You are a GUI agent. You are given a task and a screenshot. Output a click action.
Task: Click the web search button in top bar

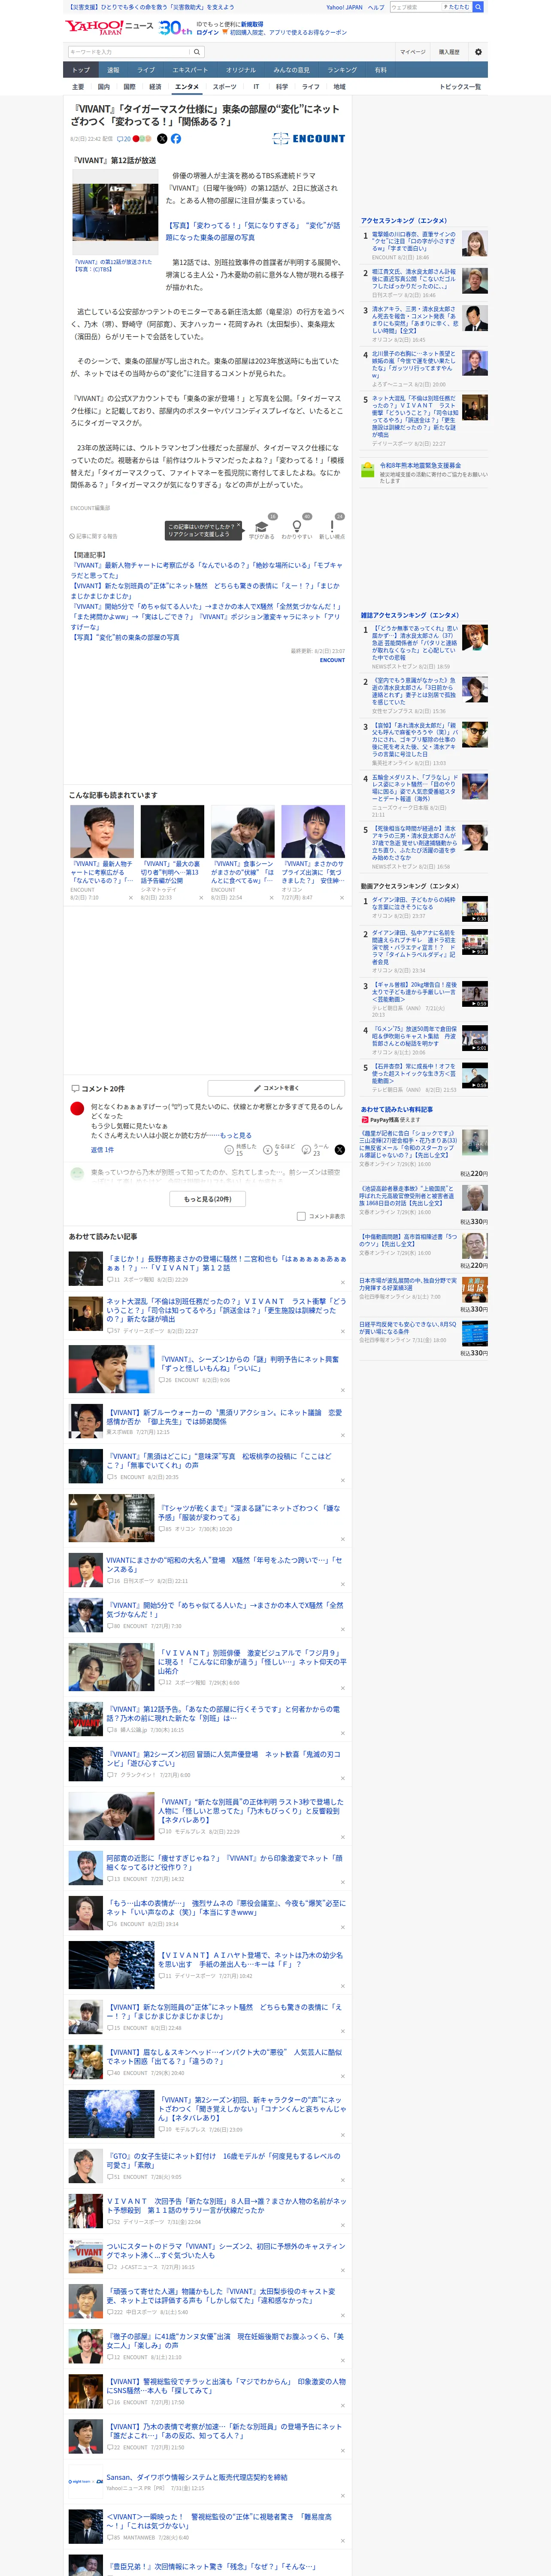[x=478, y=7]
